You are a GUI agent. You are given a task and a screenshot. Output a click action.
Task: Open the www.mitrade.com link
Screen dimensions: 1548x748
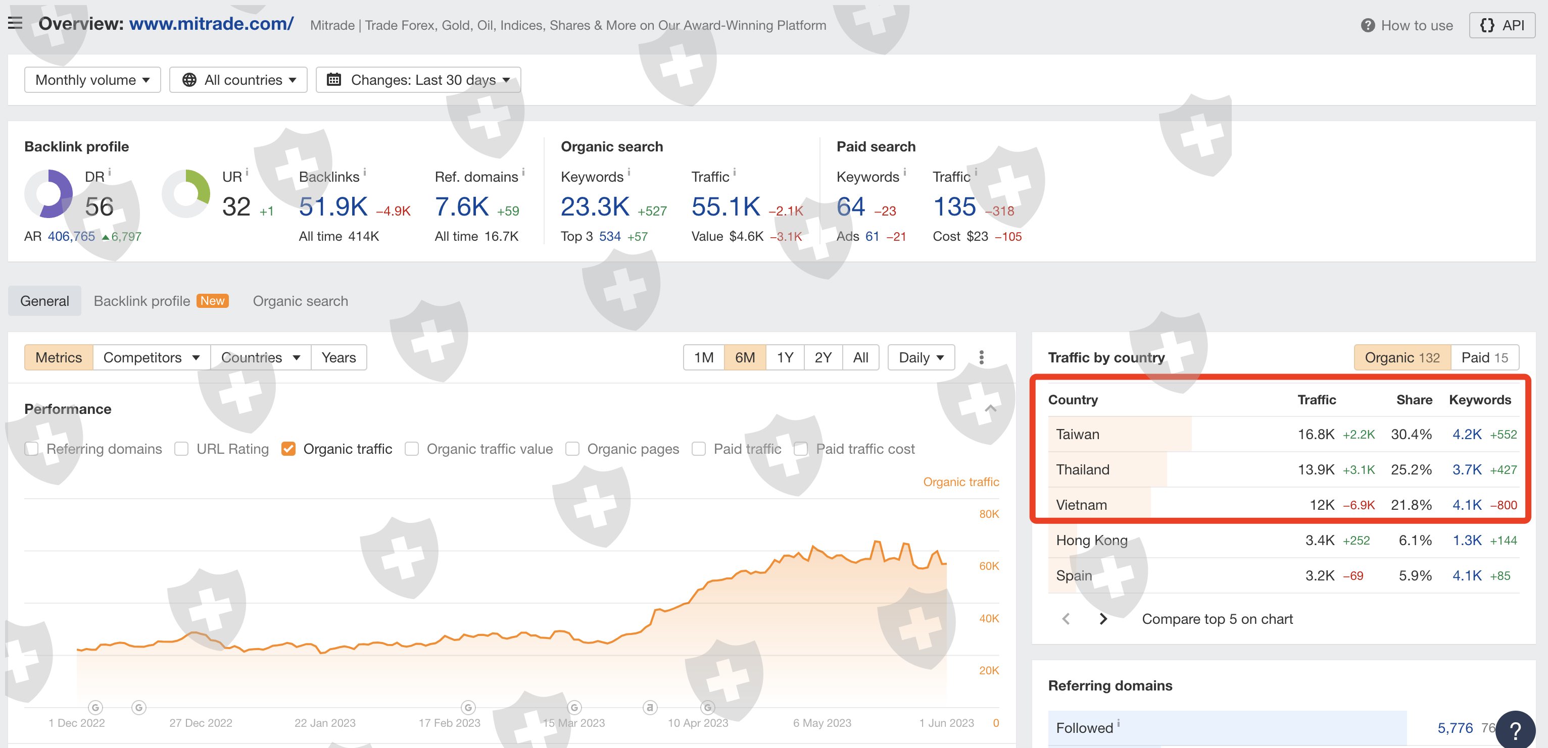(x=211, y=23)
